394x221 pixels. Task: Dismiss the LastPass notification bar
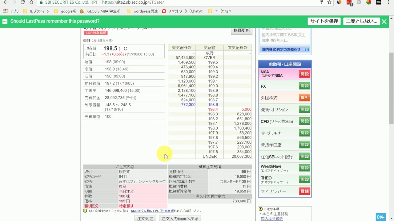click(384, 21)
